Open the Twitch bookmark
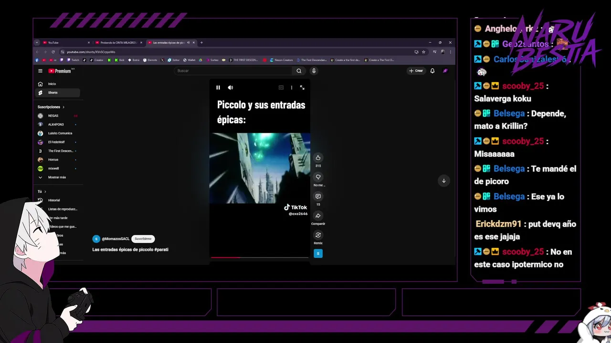This screenshot has width=611, height=343. 73,60
